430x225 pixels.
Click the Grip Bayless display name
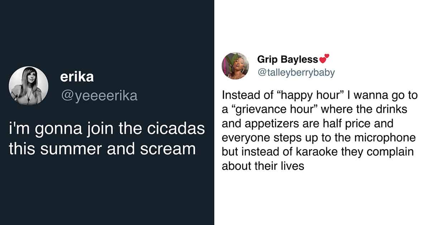click(287, 59)
